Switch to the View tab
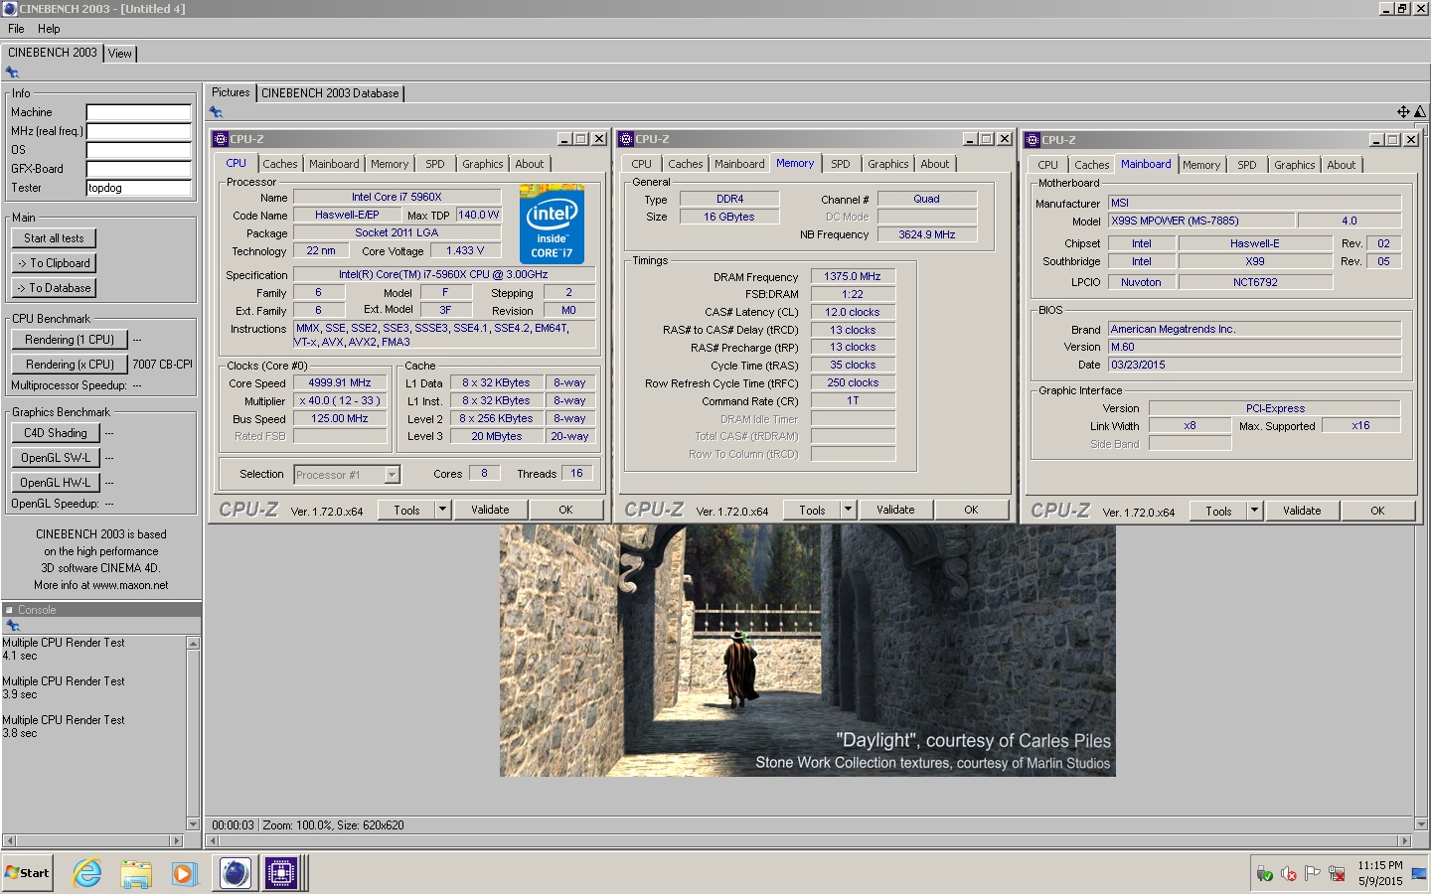Image resolution: width=1431 pixels, height=894 pixels. tap(120, 54)
